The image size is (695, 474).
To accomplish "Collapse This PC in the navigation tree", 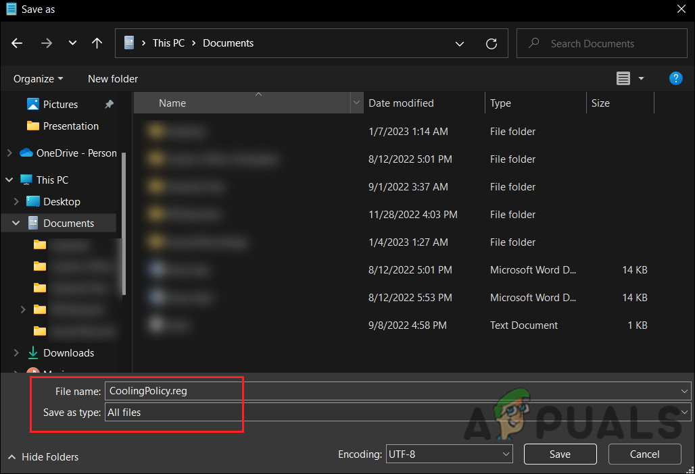I will point(9,179).
